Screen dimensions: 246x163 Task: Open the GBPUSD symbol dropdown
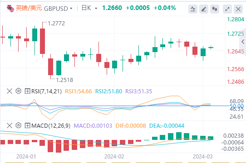coord(58,9)
